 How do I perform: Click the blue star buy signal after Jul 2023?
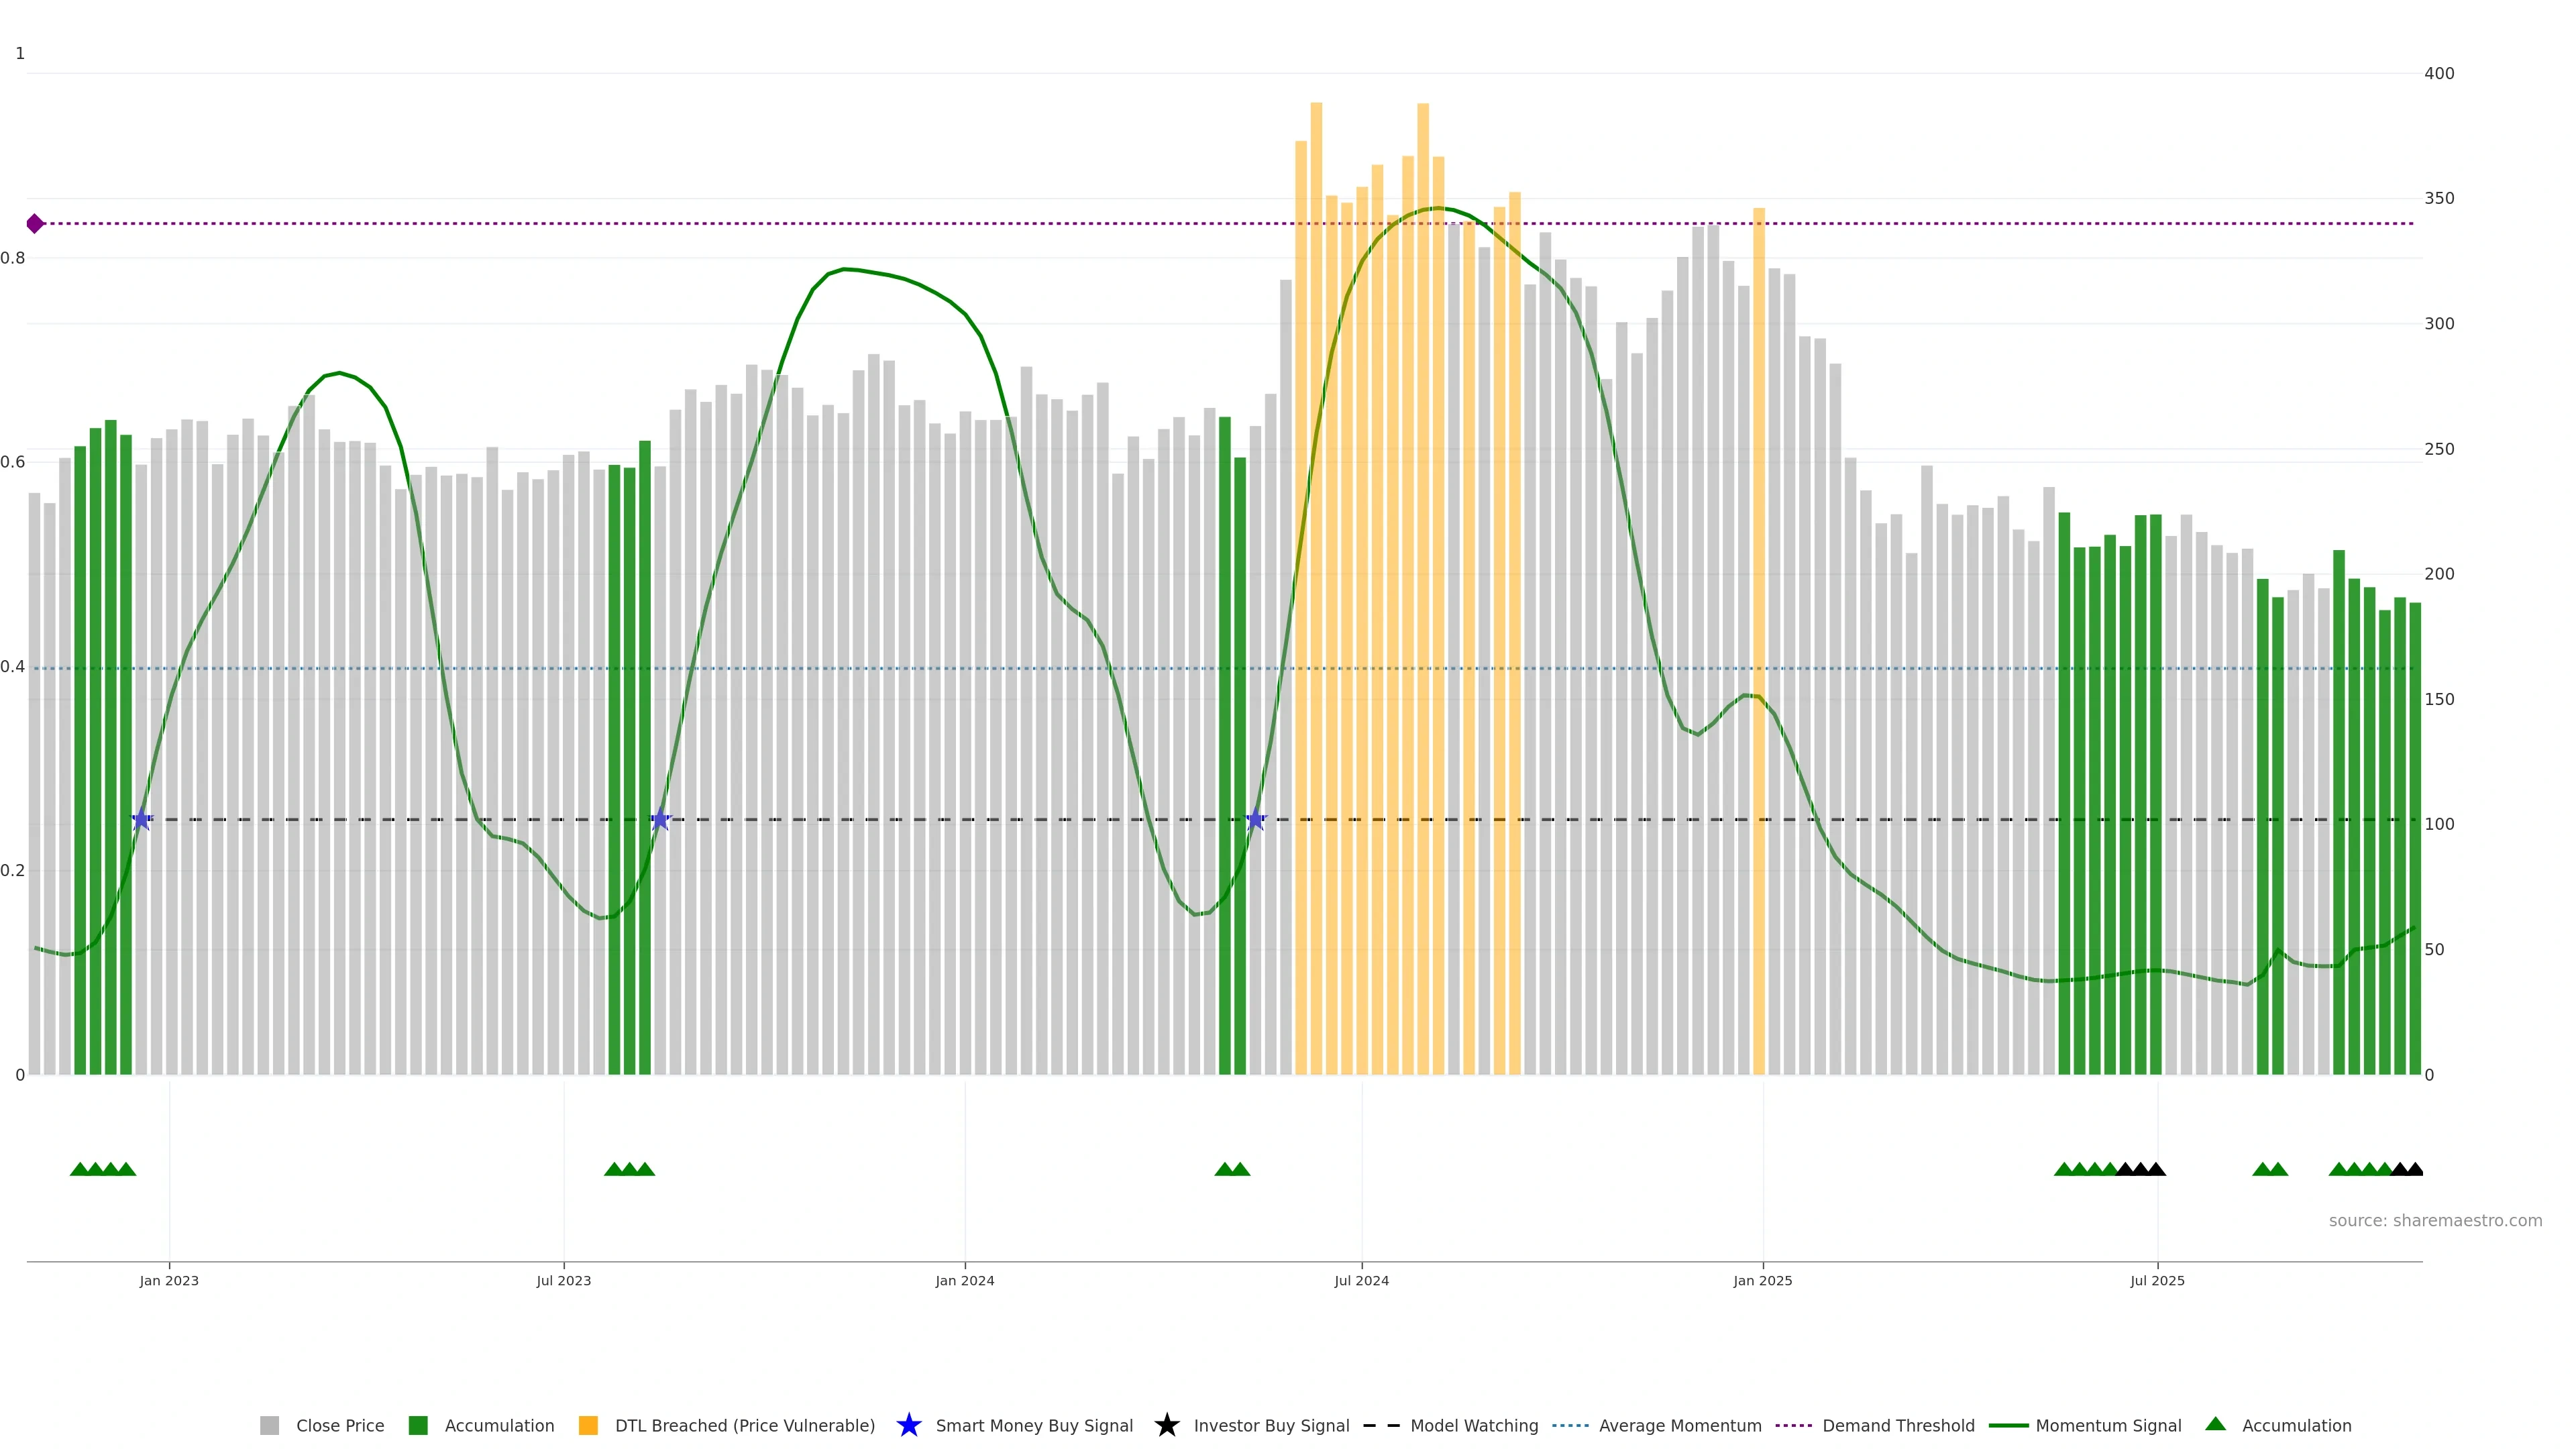click(660, 820)
